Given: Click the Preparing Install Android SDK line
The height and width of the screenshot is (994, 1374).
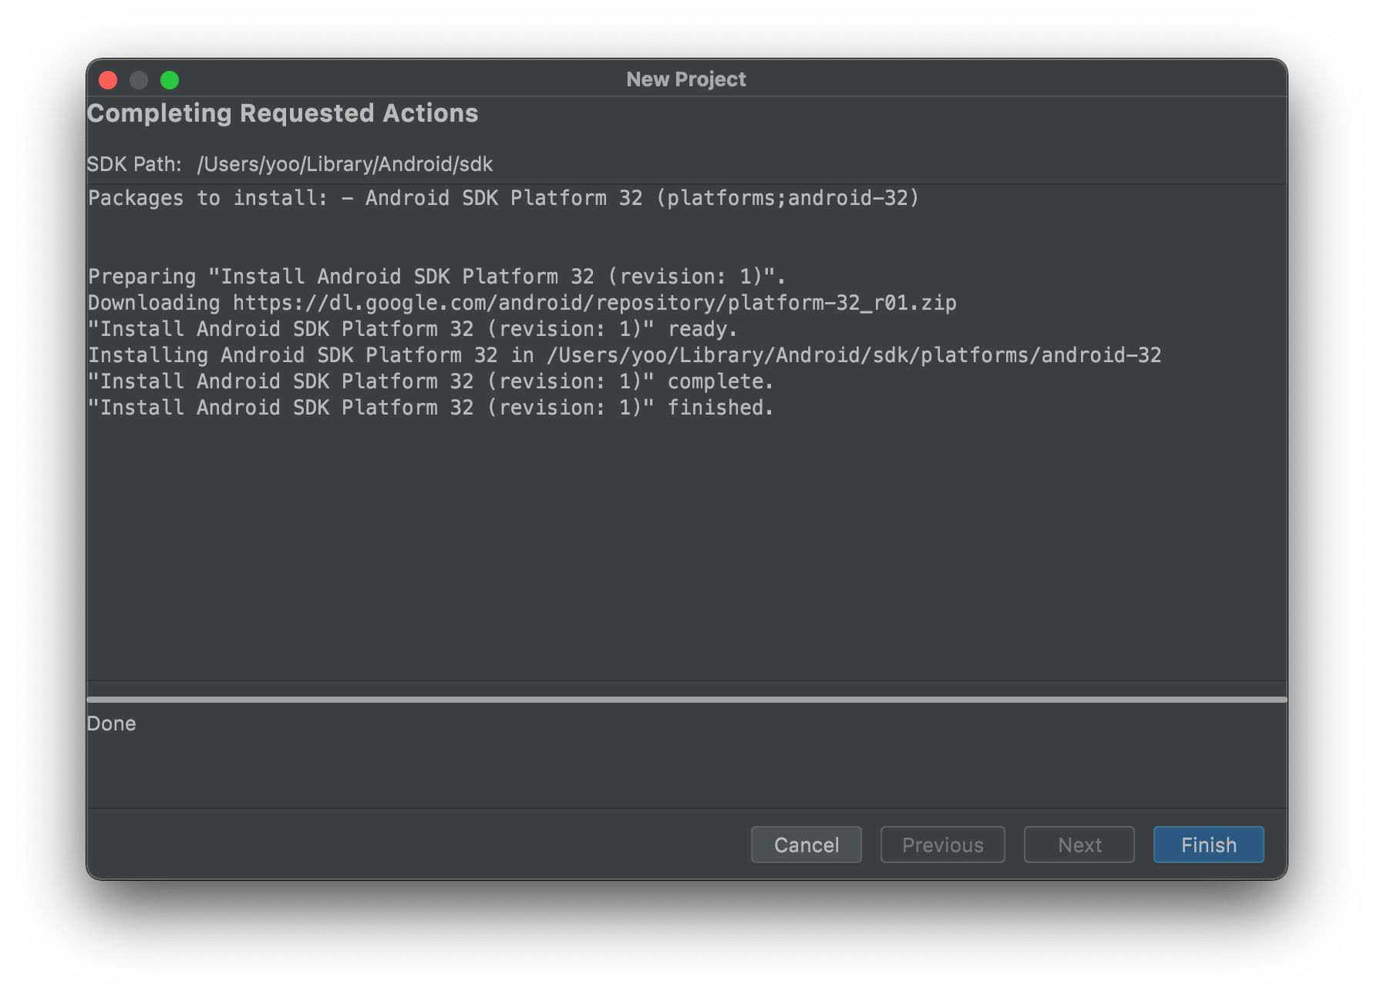Looking at the screenshot, I should coord(437,277).
